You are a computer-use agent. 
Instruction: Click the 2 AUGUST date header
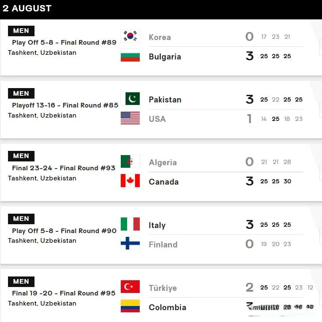click(27, 8)
